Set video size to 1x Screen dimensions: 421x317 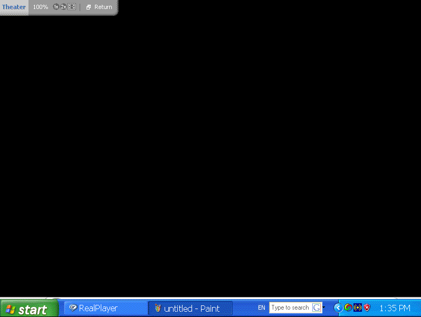[56, 7]
